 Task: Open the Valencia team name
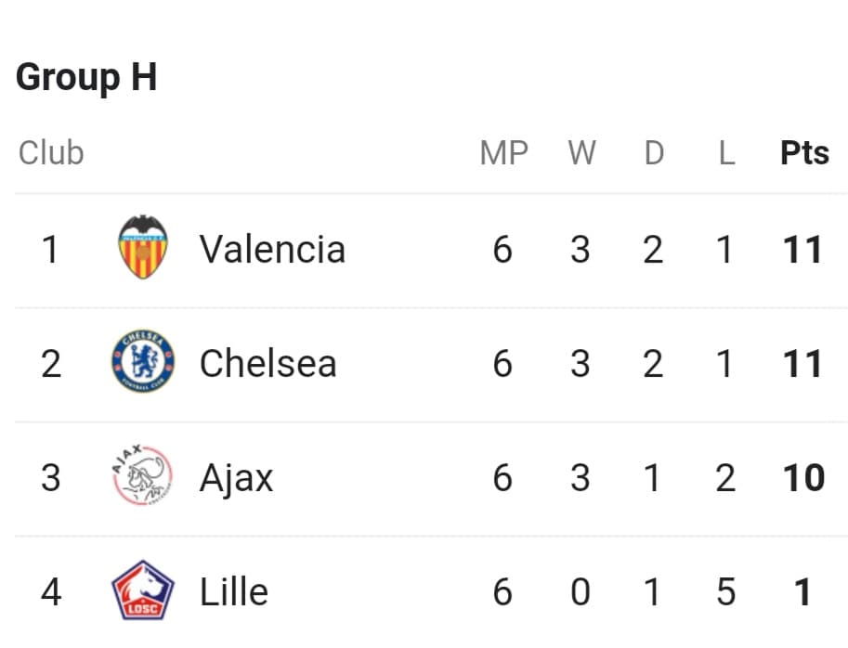tap(272, 249)
